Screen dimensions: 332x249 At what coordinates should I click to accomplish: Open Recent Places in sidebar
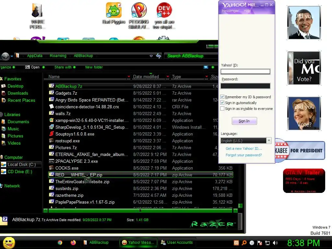point(21,101)
